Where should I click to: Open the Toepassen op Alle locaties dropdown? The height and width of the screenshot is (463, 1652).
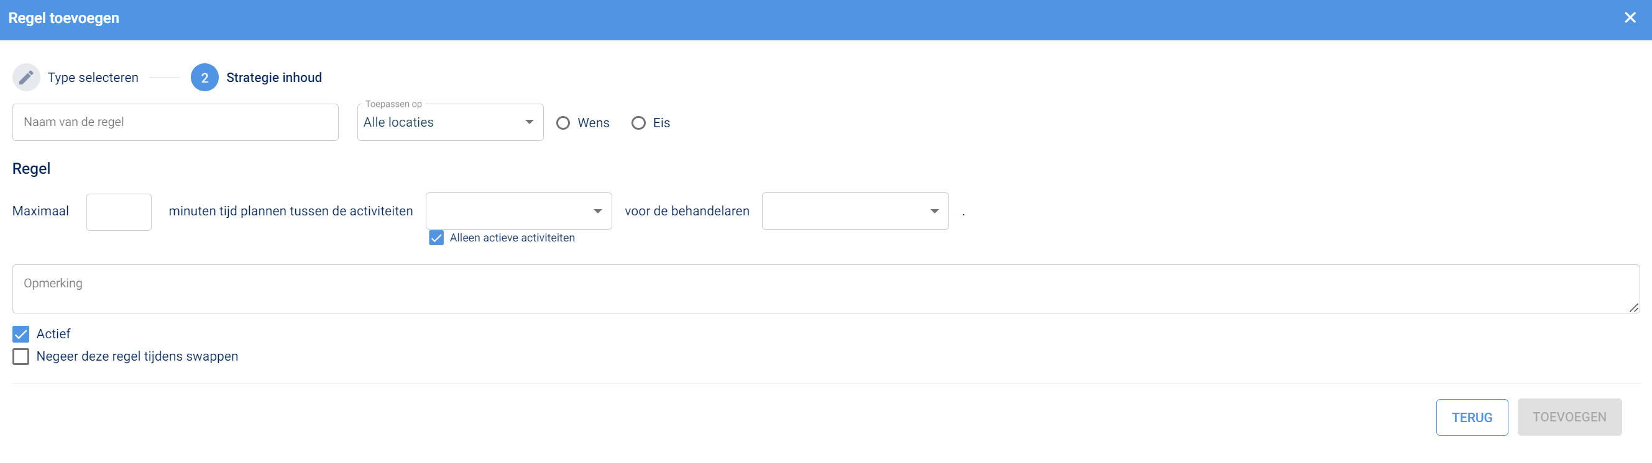pos(450,122)
